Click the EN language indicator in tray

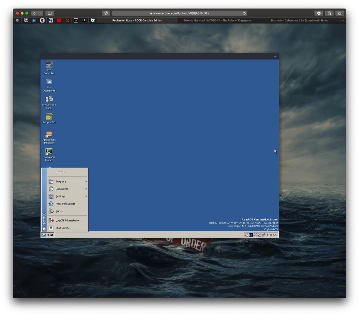click(x=251, y=235)
